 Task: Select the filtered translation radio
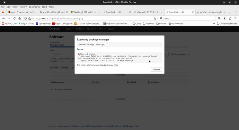51,61
